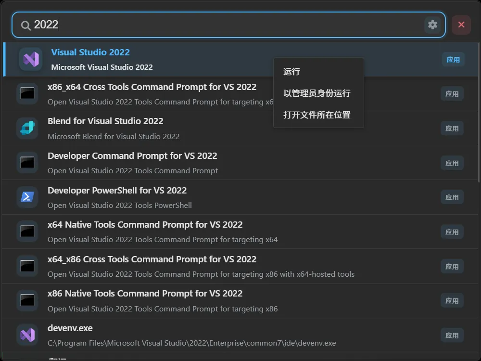Click subtitle "Microsoft Visual Studio 2022"
The width and height of the screenshot is (481, 361).
pyautogui.click(x=102, y=67)
